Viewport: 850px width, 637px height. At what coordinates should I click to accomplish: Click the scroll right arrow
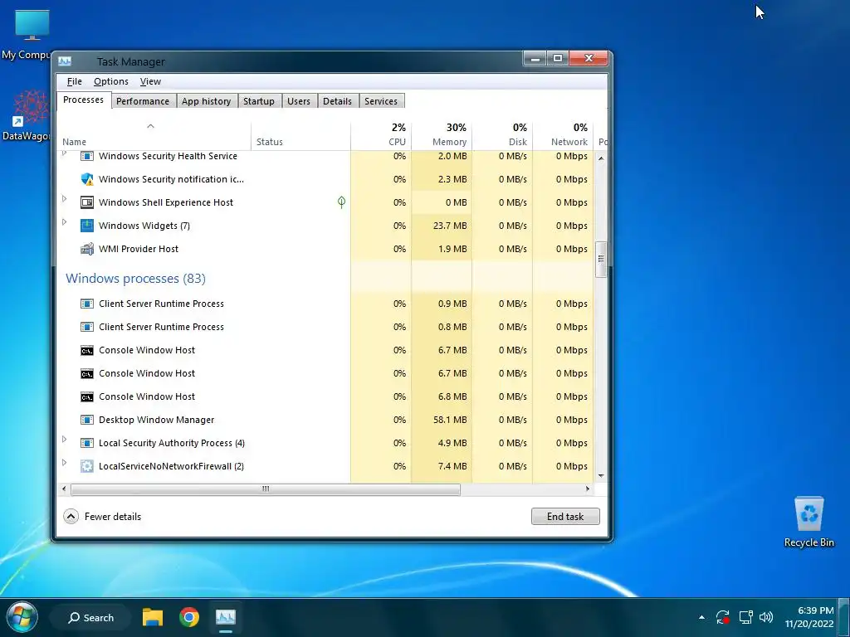pyautogui.click(x=588, y=489)
